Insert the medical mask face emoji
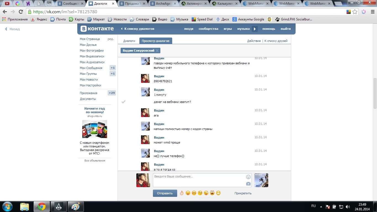The height and width of the screenshot is (212, 377). pos(218,193)
